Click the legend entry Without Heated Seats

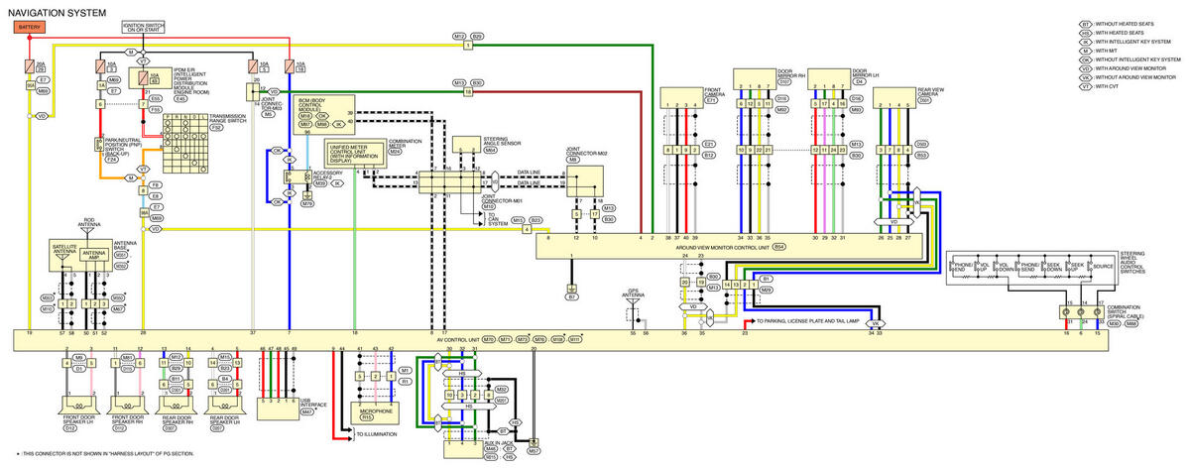[x=1115, y=25]
